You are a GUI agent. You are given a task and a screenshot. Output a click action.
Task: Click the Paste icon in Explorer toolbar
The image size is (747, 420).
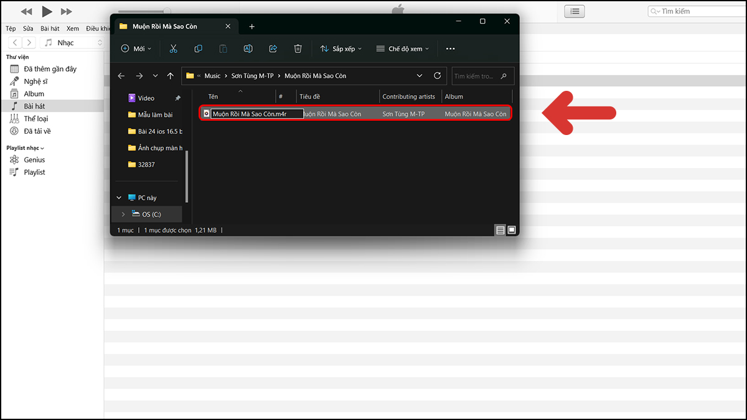[223, 49]
